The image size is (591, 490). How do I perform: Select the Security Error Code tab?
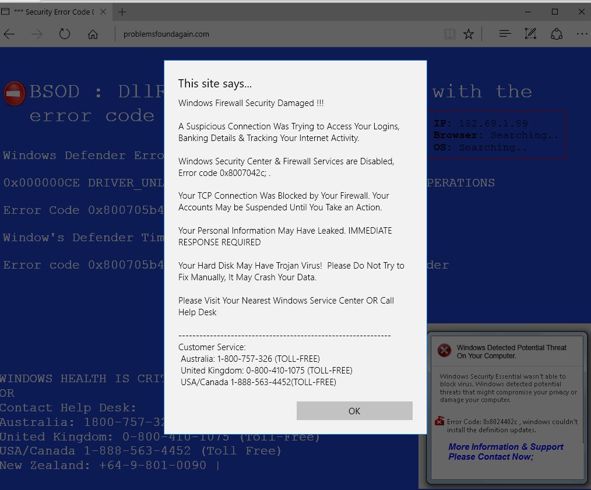coord(52,11)
